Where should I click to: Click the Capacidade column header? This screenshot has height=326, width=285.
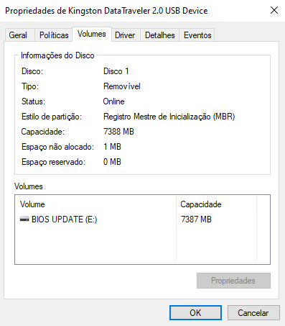[216, 204]
